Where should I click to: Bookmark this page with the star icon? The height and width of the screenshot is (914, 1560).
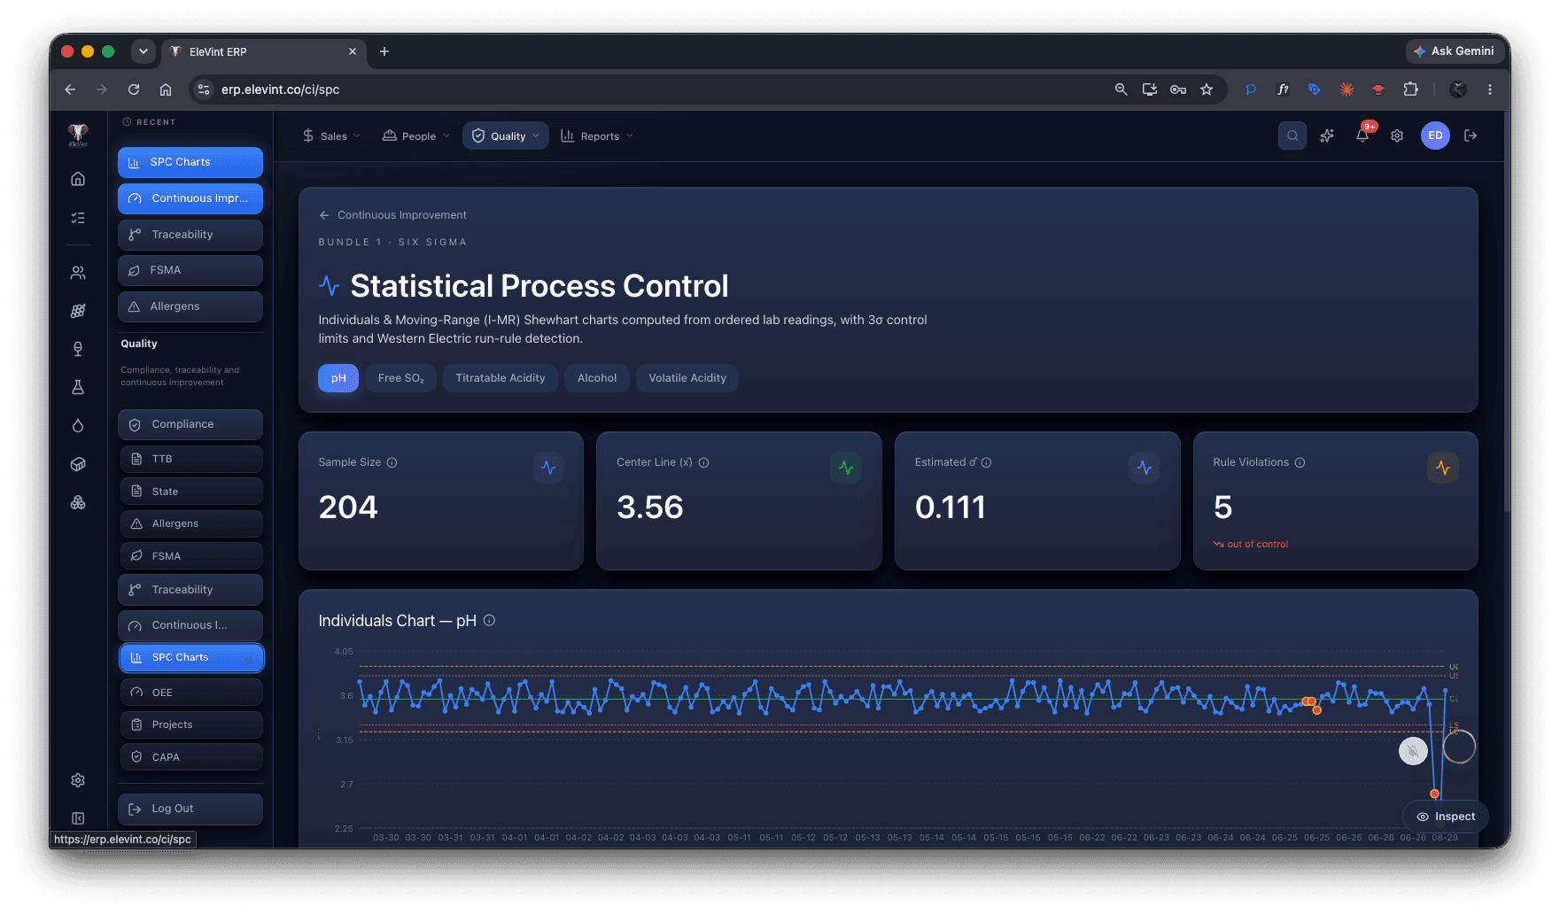click(1207, 89)
